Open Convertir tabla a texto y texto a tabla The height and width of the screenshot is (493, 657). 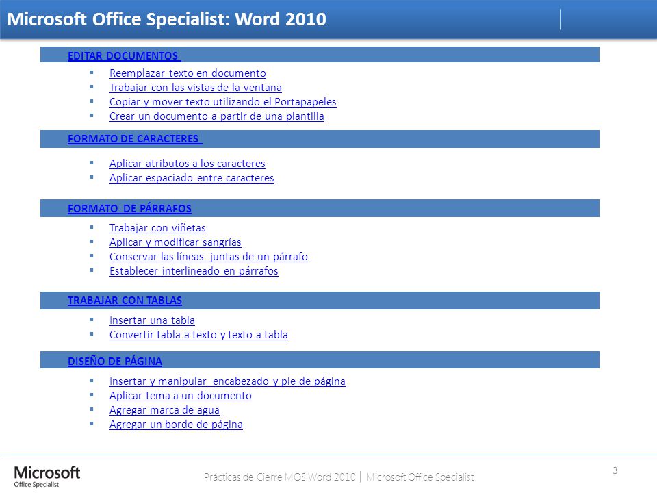tap(198, 335)
